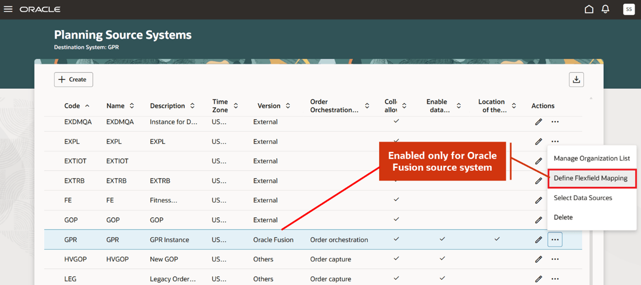Choose Delete from the actions menu
The image size is (641, 285).
pyautogui.click(x=592, y=217)
